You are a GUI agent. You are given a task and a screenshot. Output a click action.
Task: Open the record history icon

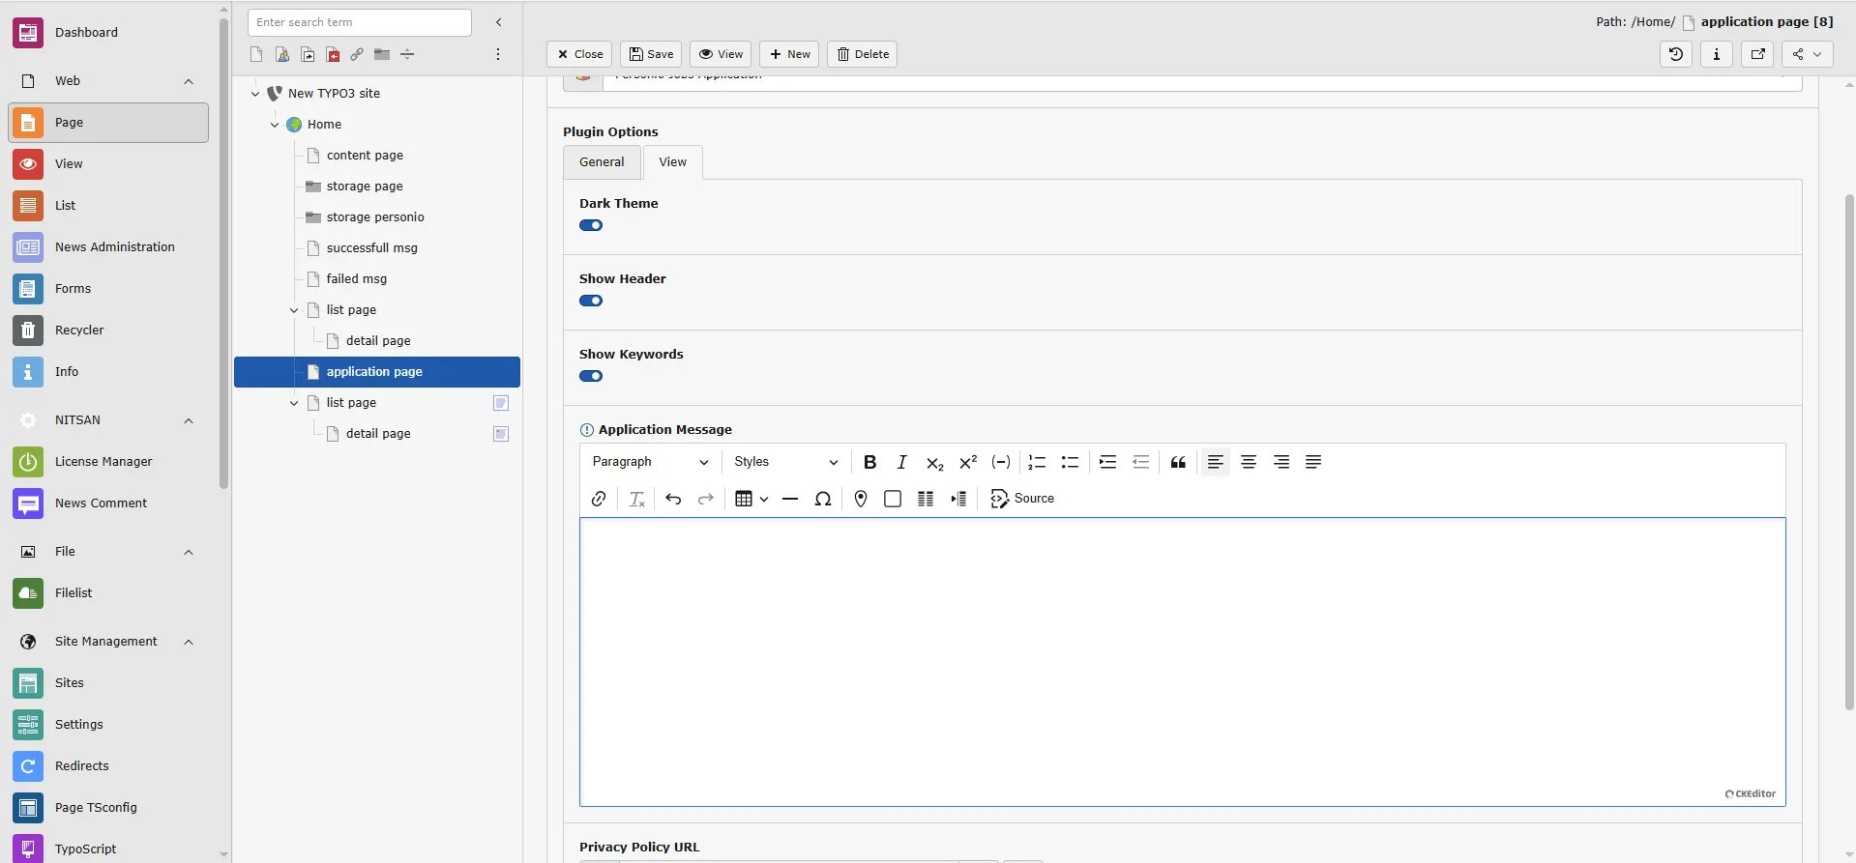point(1676,54)
